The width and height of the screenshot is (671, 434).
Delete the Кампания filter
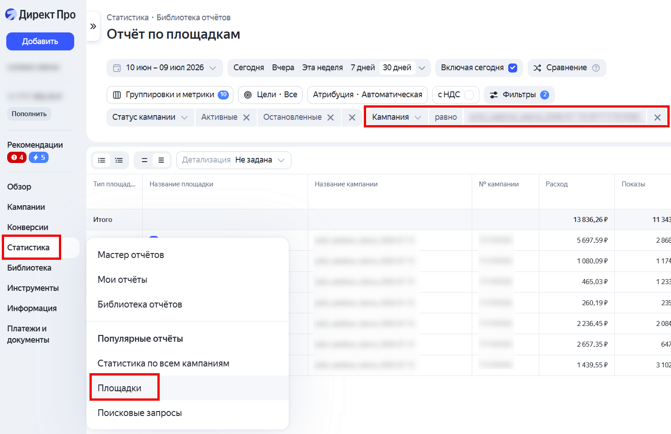click(x=658, y=118)
